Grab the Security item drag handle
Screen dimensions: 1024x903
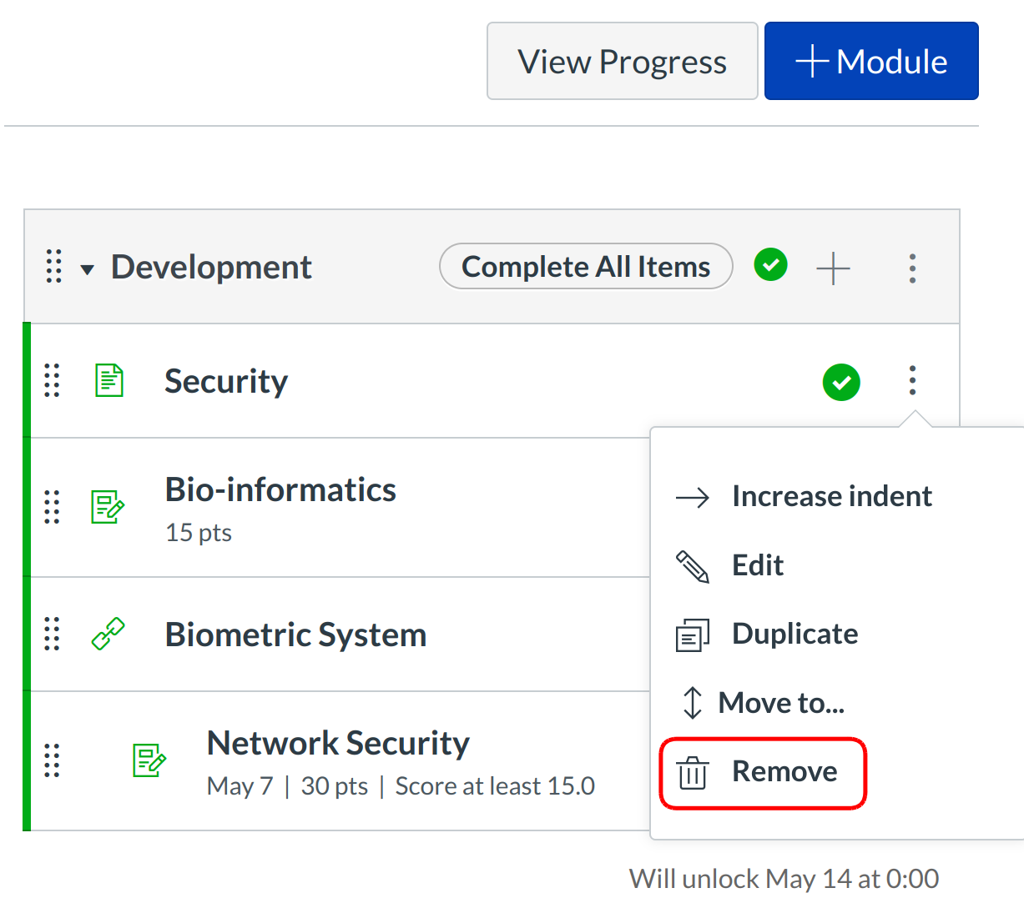click(53, 381)
